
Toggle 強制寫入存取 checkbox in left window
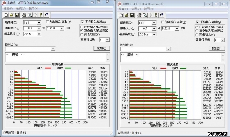pyautogui.click(x=47, y=22)
